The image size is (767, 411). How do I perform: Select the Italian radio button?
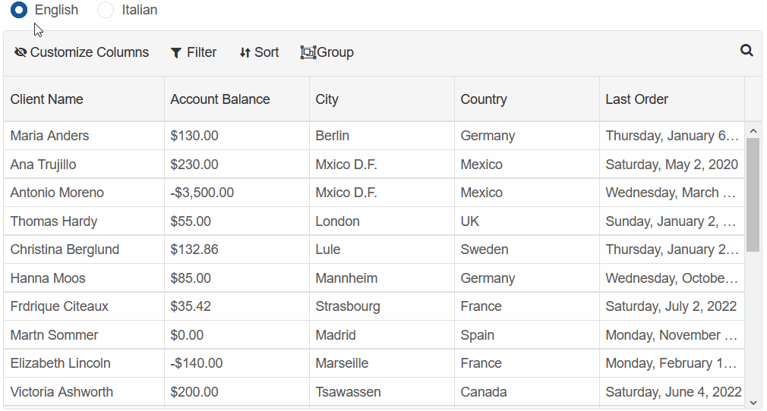coord(106,10)
